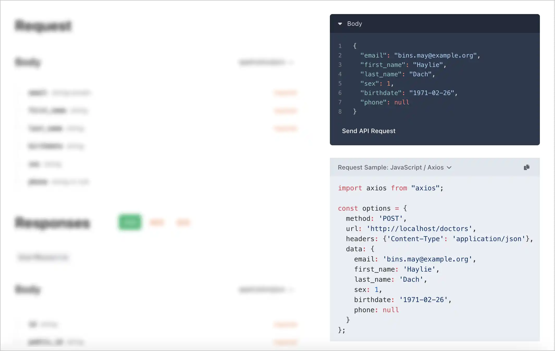Collapse the Body panel using its chevron icon

pyautogui.click(x=341, y=24)
